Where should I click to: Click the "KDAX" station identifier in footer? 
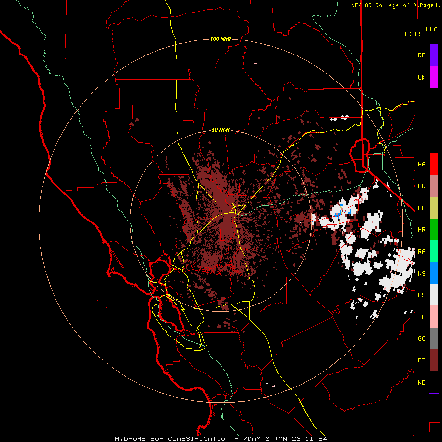tap(251, 439)
